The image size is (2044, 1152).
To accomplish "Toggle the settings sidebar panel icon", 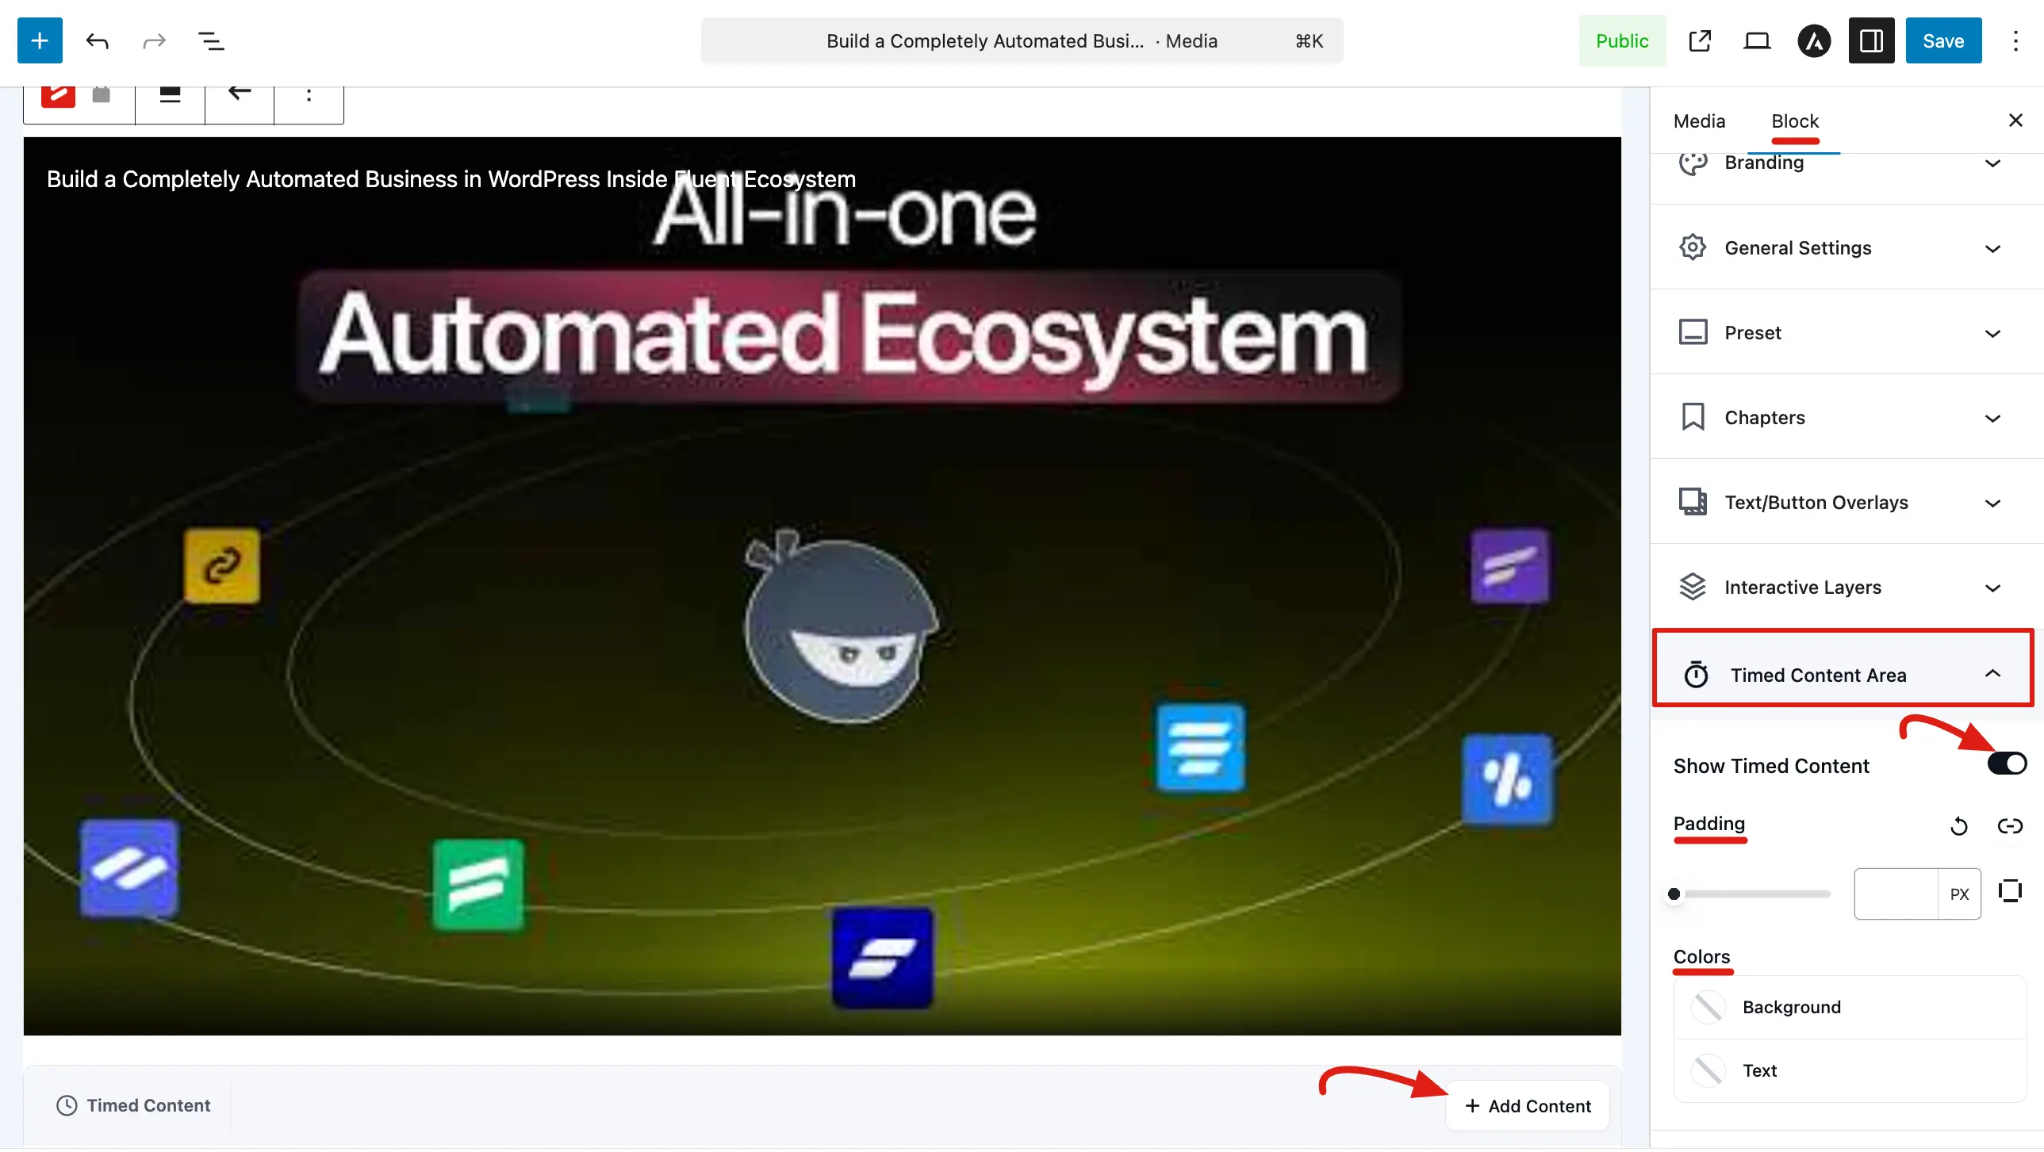I will point(1871,40).
